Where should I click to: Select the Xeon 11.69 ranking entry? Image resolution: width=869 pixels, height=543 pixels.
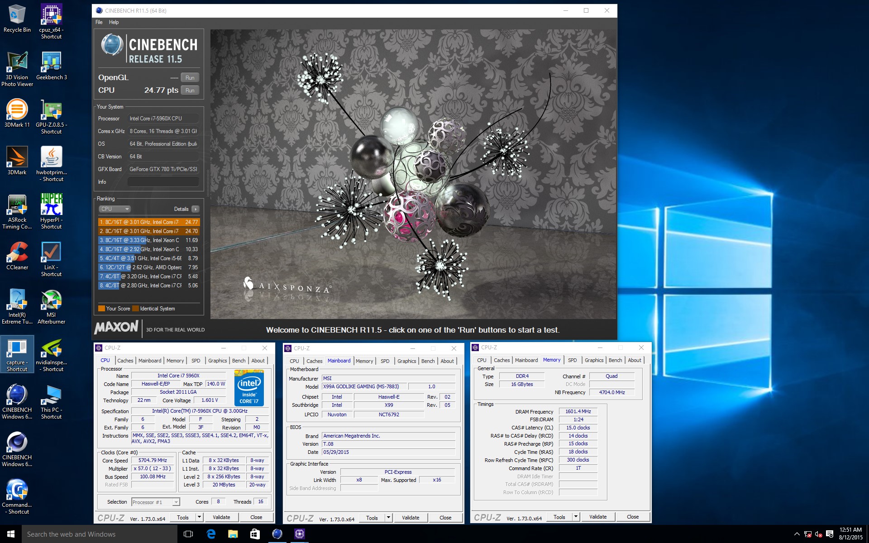coord(148,240)
